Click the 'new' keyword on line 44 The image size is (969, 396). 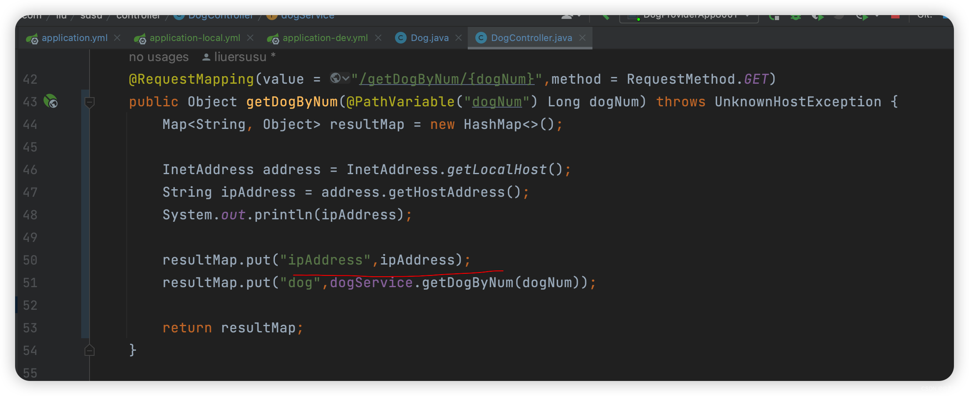442,124
